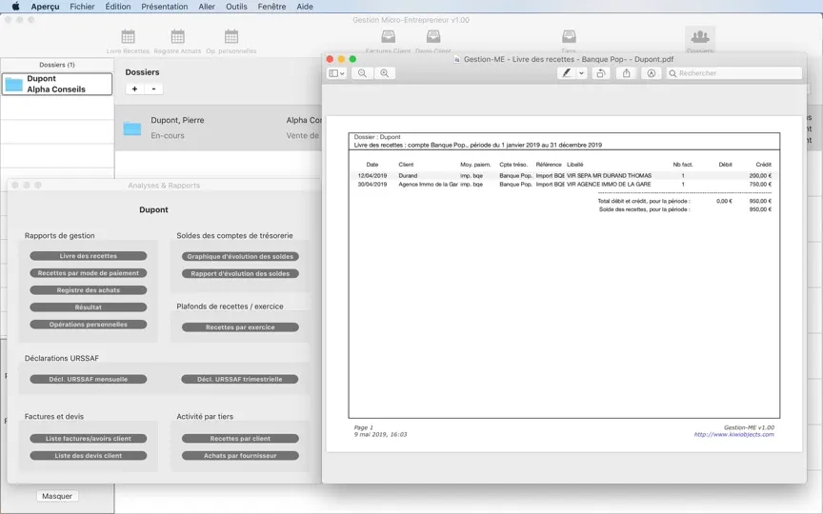
Task: Open Registre des achats report
Action: click(89, 290)
